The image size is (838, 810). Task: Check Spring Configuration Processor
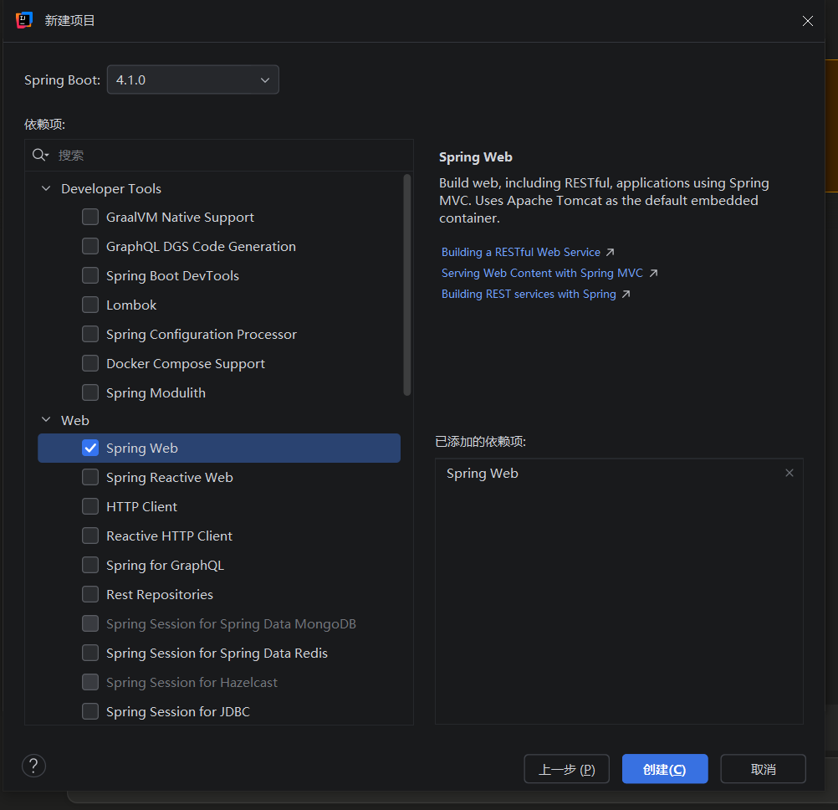pyautogui.click(x=90, y=334)
